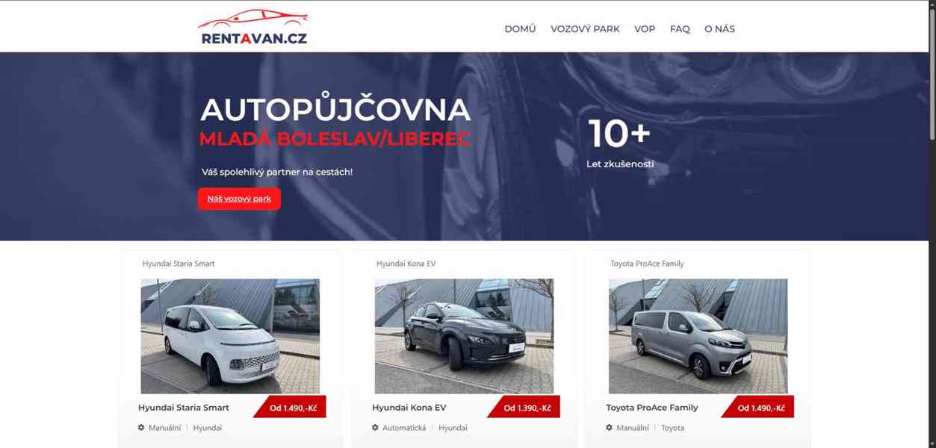Image resolution: width=936 pixels, height=448 pixels.
Task: Open Toyota ProAce Family photo
Action: (698, 336)
